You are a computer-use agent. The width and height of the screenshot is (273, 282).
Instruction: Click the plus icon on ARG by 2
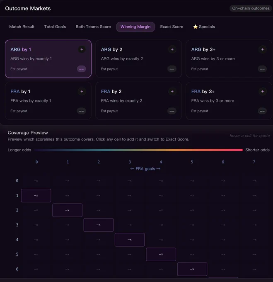[x=172, y=49]
